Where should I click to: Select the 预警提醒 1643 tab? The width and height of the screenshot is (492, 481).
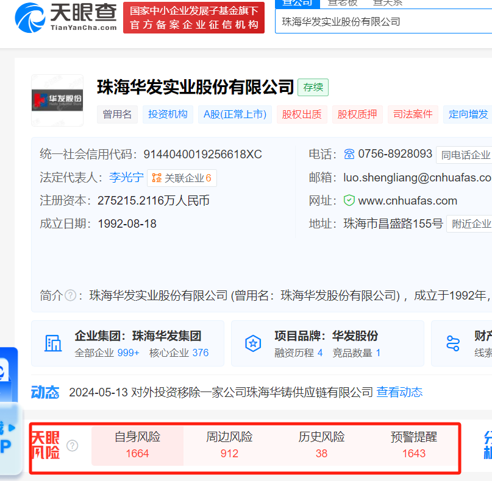click(x=414, y=445)
